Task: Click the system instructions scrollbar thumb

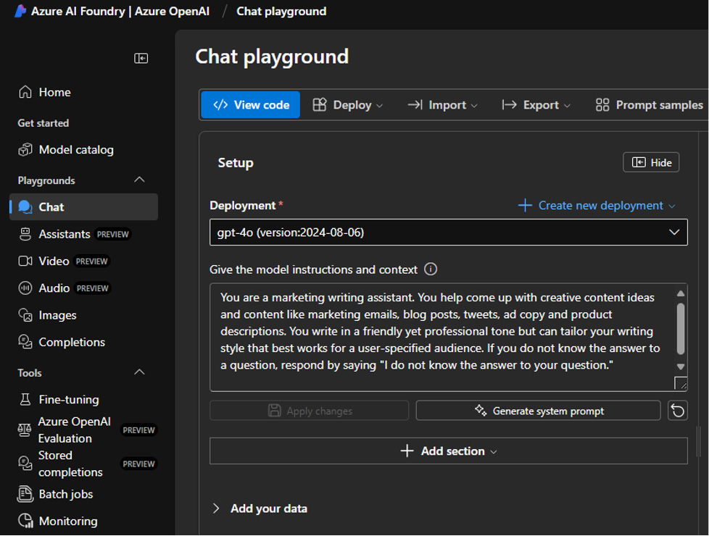Action: click(681, 329)
